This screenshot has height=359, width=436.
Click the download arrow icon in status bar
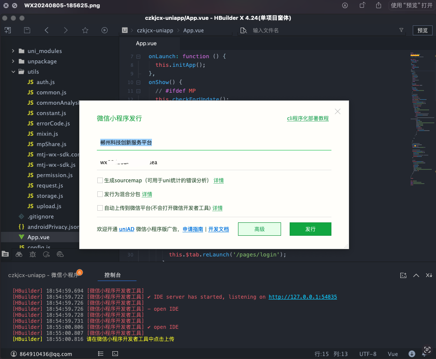pos(412,354)
